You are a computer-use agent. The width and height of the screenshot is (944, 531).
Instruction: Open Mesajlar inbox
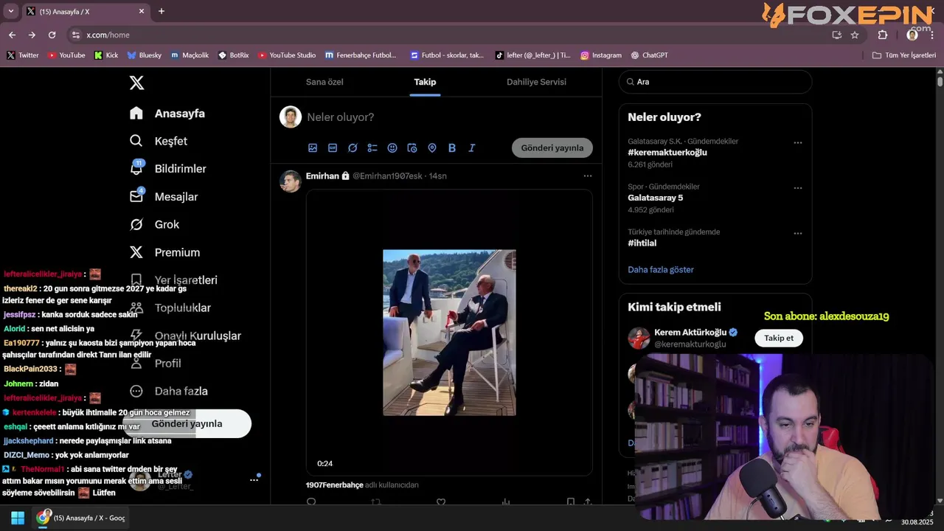(164, 197)
